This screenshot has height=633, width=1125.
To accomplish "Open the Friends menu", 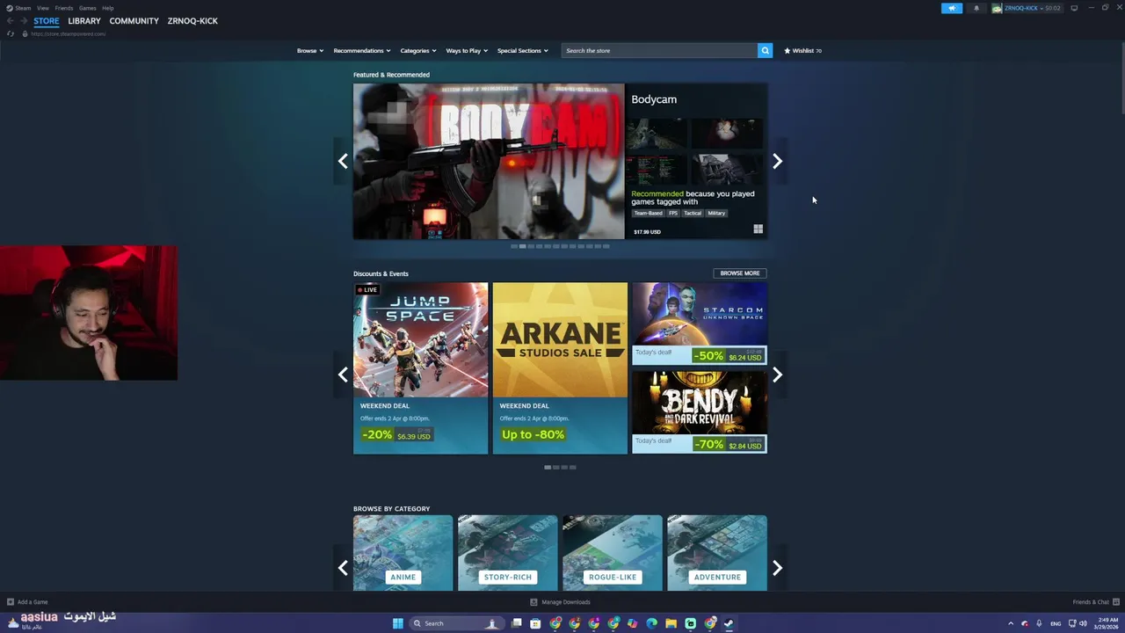I will click(63, 8).
